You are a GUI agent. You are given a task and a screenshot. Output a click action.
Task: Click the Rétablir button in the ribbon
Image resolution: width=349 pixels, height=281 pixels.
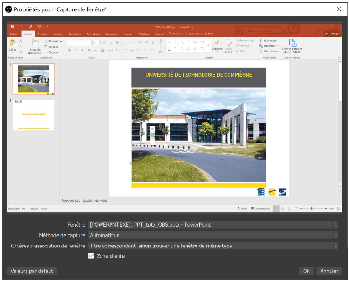click(51, 47)
